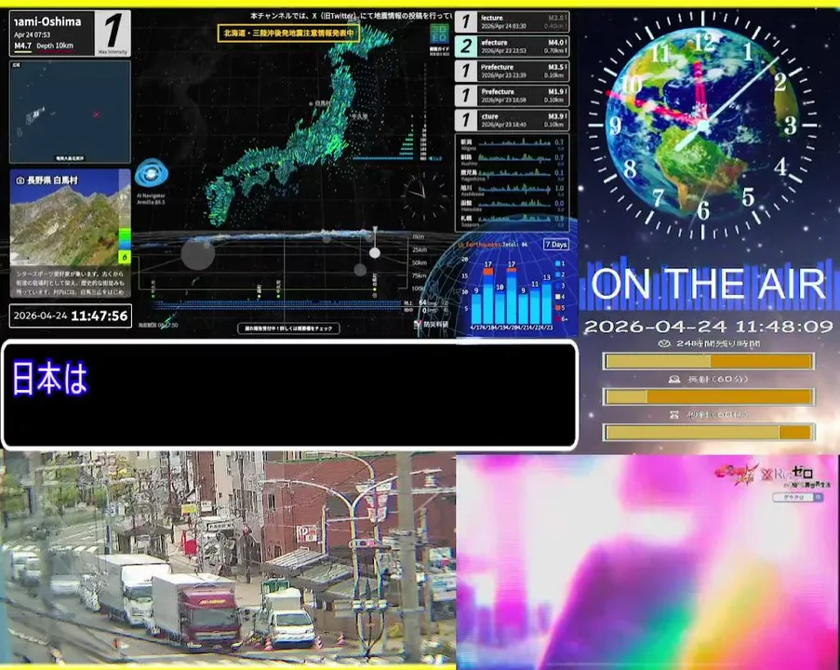The height and width of the screenshot is (670, 840).
Task: Click the 秒針(60秒) progress bar
Action: (x=709, y=432)
